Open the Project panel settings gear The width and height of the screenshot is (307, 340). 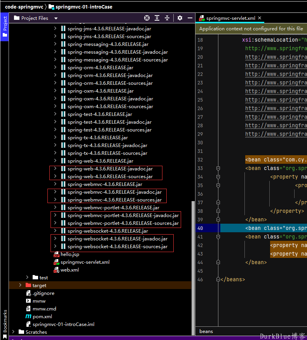coord(180,18)
